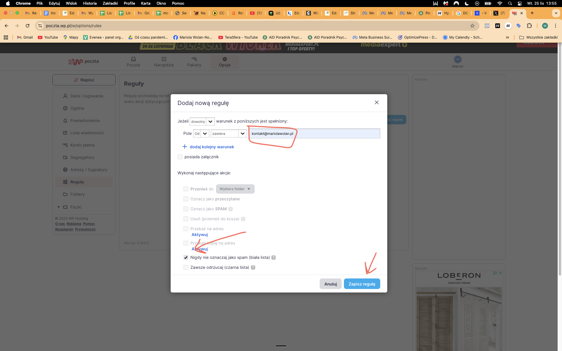Save rule with Zapisz regułę button
The width and height of the screenshot is (562, 351).
[362, 284]
